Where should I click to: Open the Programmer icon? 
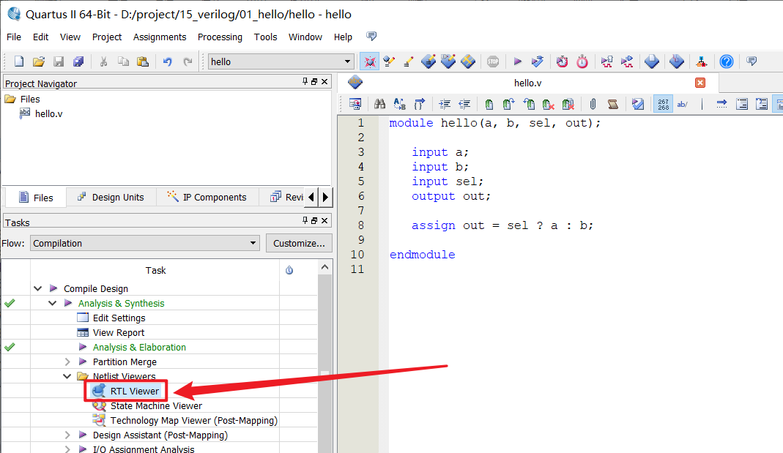pos(677,61)
